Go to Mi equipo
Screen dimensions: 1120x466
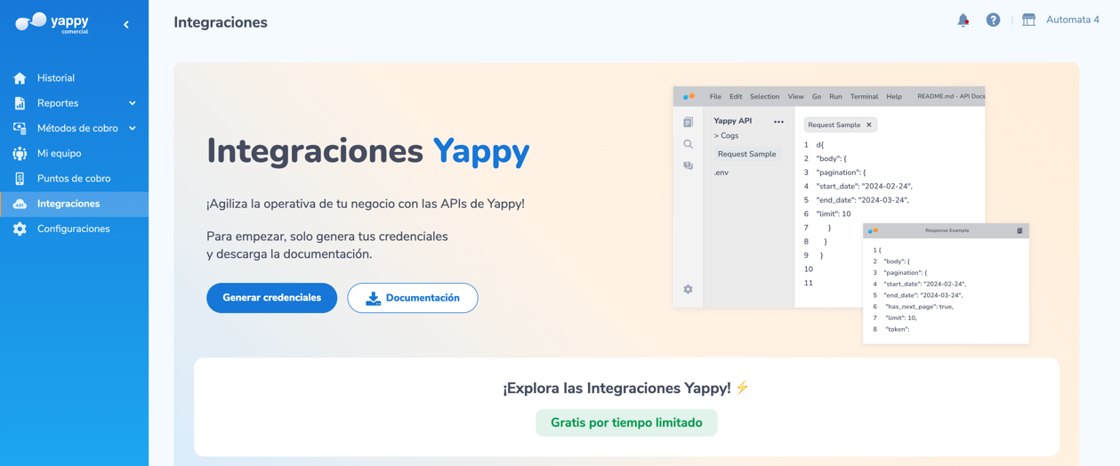(x=74, y=154)
